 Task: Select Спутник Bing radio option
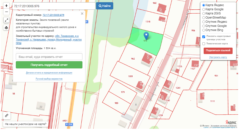pyautogui.click(x=204, y=30)
